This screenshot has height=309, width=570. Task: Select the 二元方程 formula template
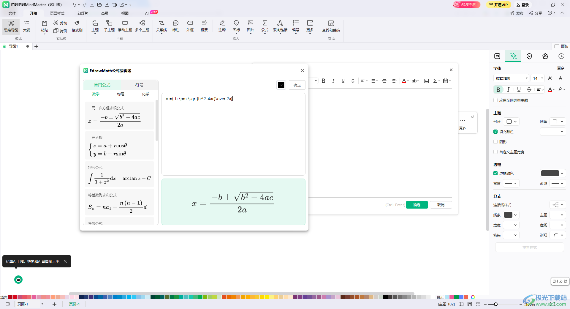pos(119,146)
